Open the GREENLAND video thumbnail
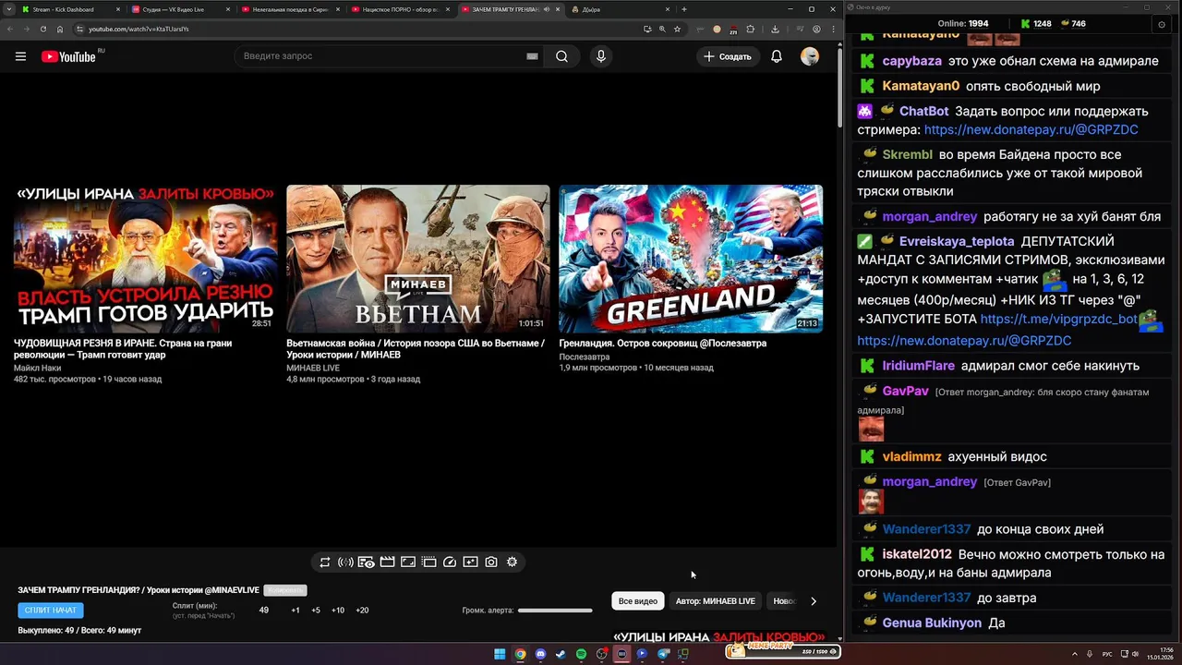 click(x=691, y=259)
